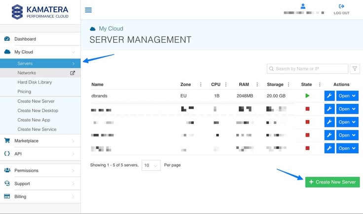Click the API braces icon
The image size is (363, 214).
(7, 153)
